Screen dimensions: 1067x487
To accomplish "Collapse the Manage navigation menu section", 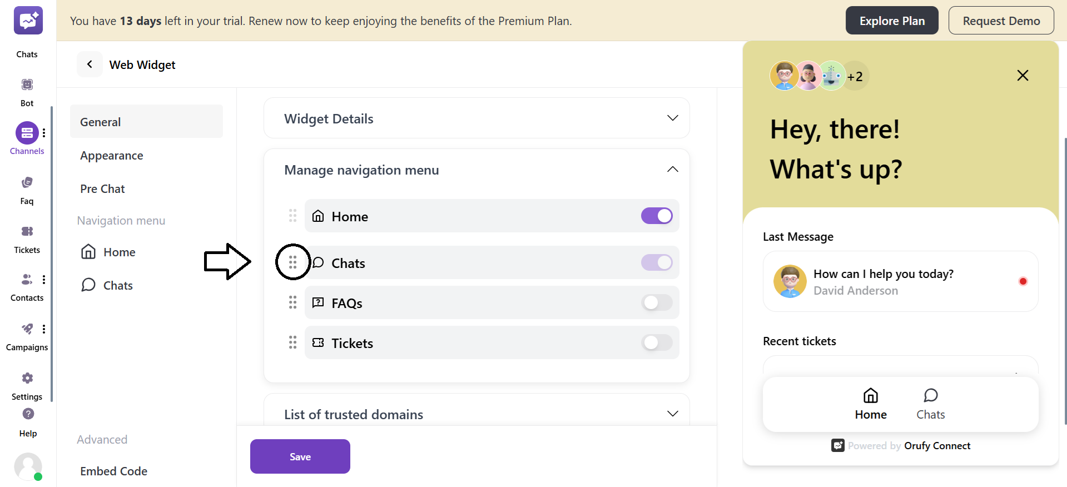I will point(672,170).
